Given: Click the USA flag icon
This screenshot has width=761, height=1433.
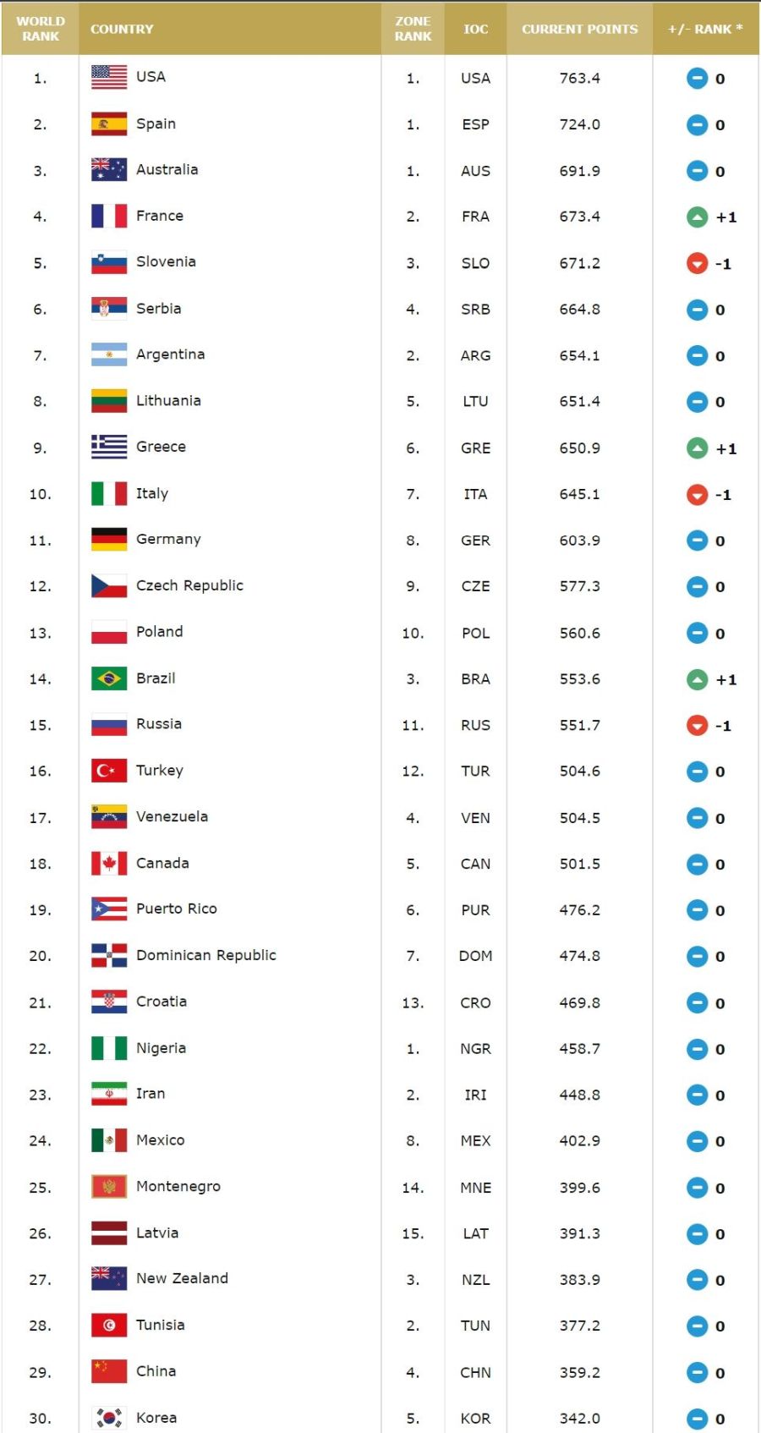Looking at the screenshot, I should tap(109, 77).
